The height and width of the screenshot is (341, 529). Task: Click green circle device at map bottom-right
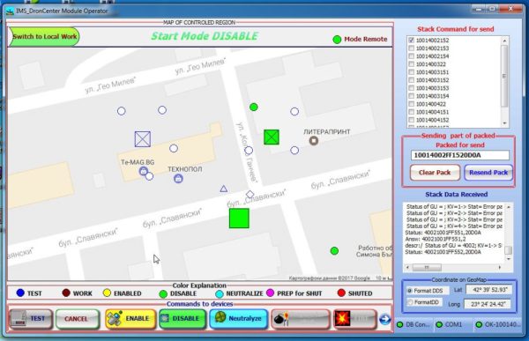point(334,251)
